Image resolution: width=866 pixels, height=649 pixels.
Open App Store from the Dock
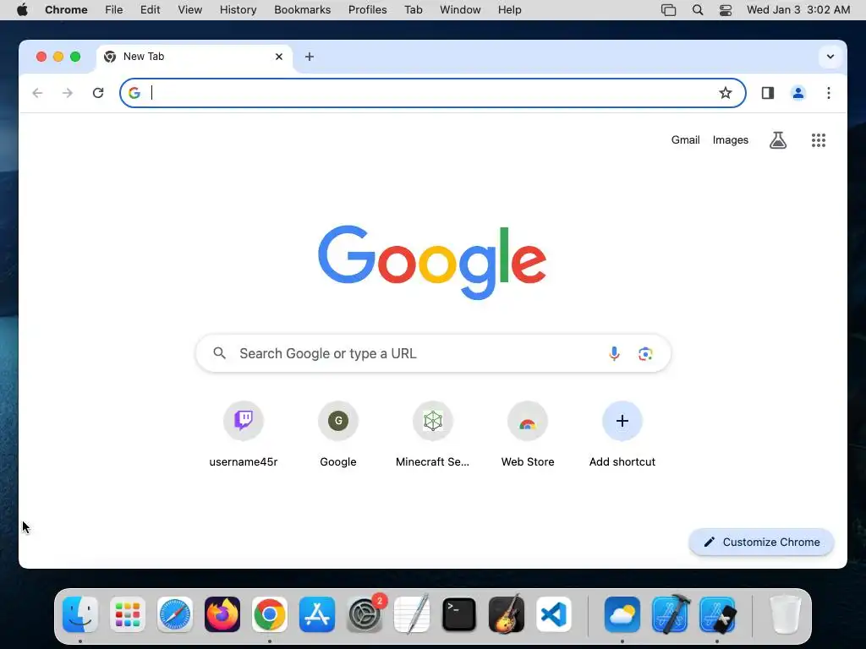coord(317,614)
